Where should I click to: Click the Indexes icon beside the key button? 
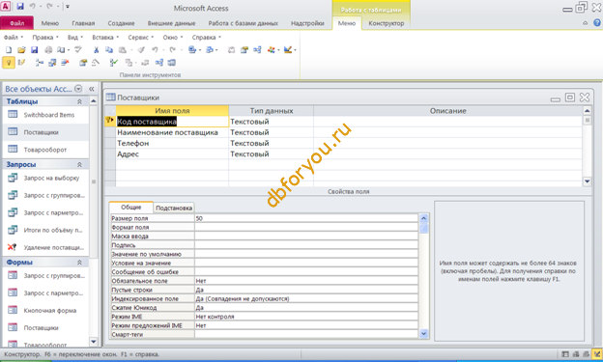click(x=21, y=63)
